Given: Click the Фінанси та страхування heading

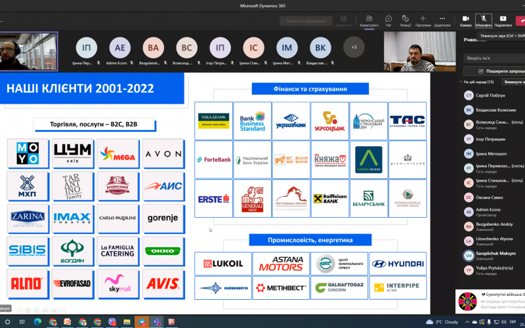Looking at the screenshot, I should tap(310, 89).
